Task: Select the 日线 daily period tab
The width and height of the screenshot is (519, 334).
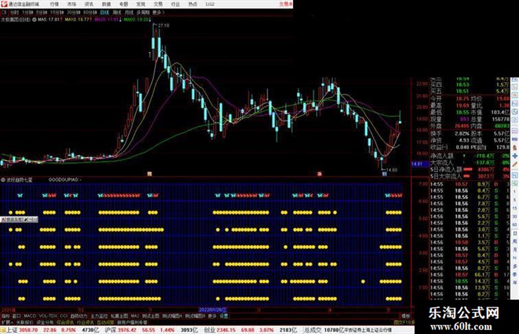Action: click(104, 13)
